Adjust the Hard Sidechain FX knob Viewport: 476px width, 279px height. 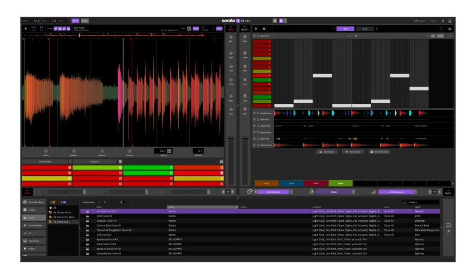pyautogui.click(x=250, y=192)
